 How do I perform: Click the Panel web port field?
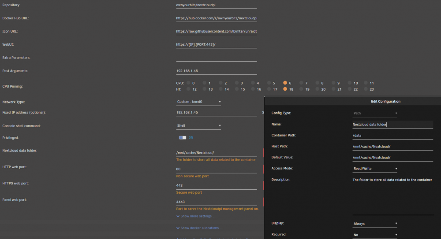(217, 202)
